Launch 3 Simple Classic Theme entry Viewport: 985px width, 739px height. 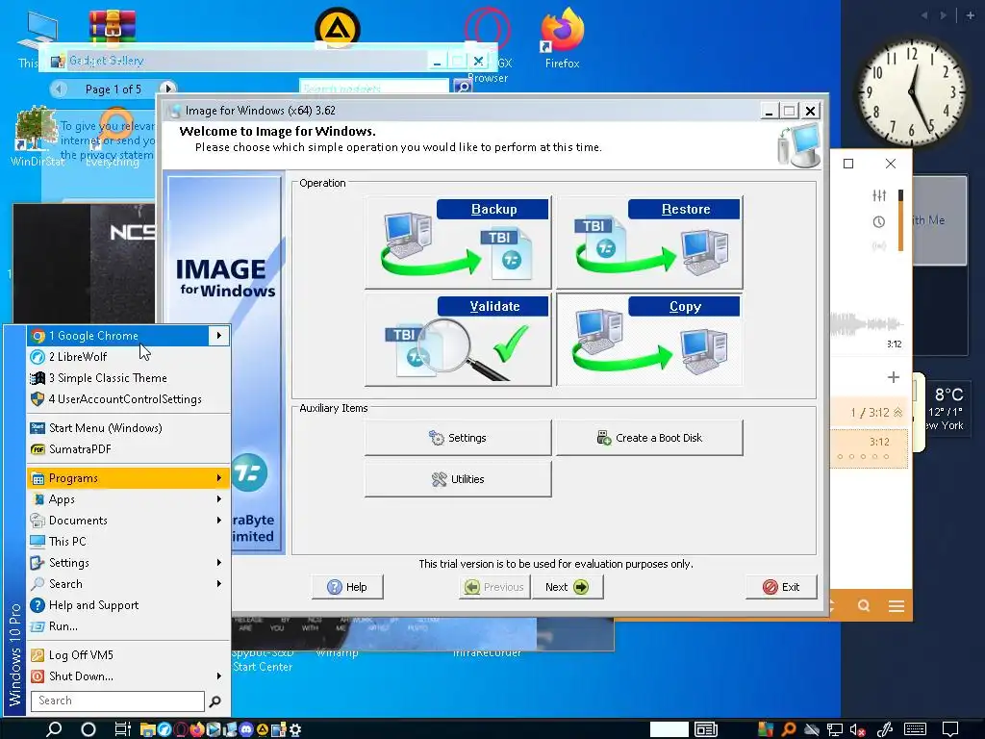pos(128,378)
